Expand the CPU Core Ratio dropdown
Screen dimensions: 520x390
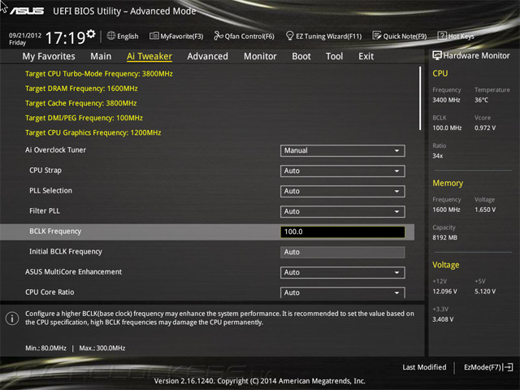coord(343,292)
